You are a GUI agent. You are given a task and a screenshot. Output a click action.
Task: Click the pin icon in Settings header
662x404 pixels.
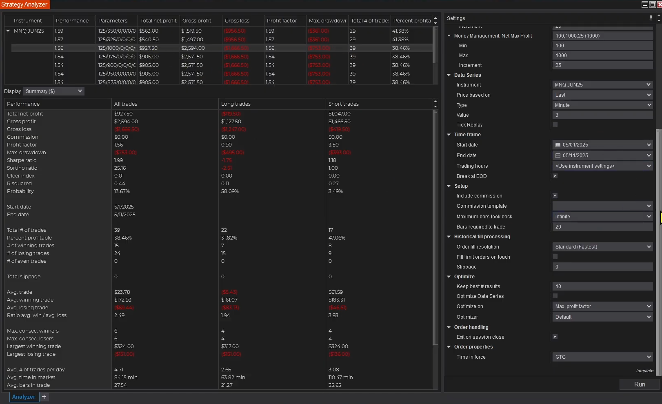click(651, 18)
